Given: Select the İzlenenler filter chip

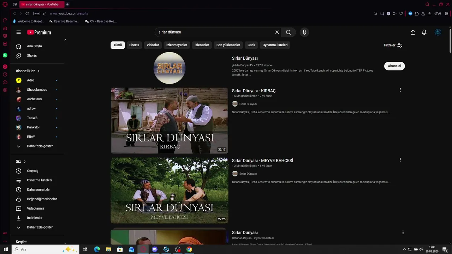Looking at the screenshot, I should [x=202, y=45].
